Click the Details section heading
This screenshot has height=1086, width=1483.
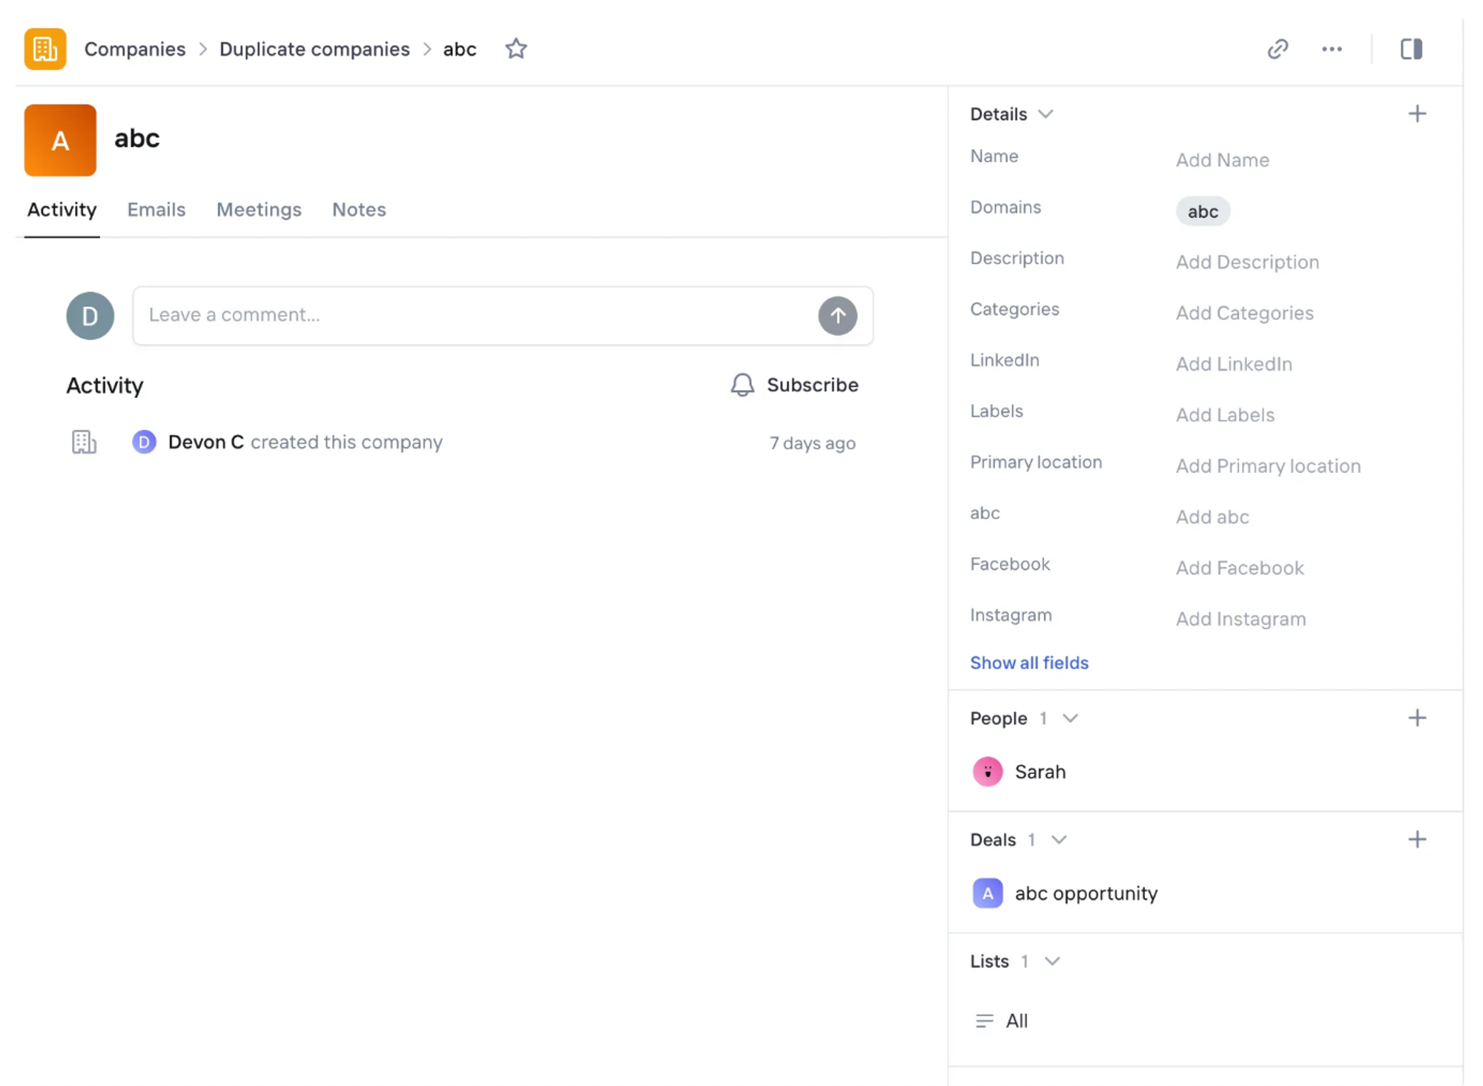click(x=999, y=114)
